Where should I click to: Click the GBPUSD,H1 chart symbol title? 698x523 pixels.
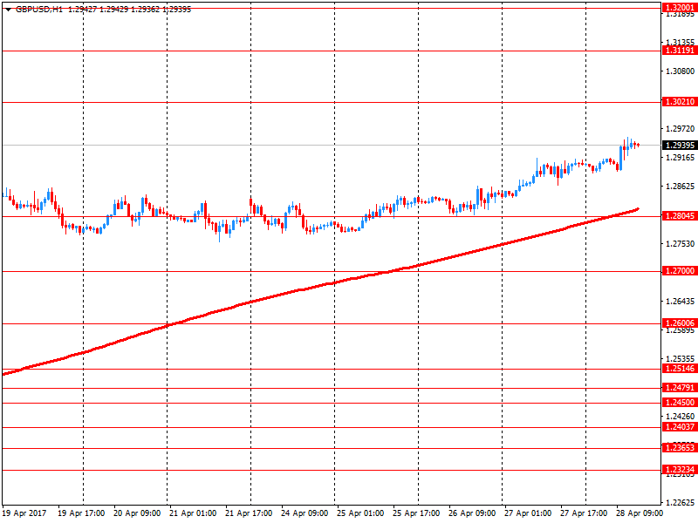pyautogui.click(x=39, y=10)
